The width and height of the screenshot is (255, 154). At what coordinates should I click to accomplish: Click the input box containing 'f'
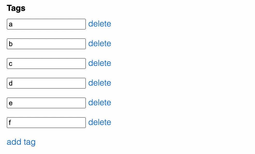click(x=46, y=123)
